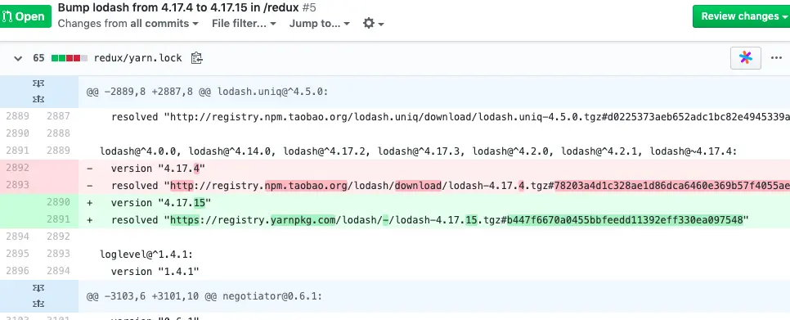Open the gear diff settings dropdown

pyautogui.click(x=374, y=23)
